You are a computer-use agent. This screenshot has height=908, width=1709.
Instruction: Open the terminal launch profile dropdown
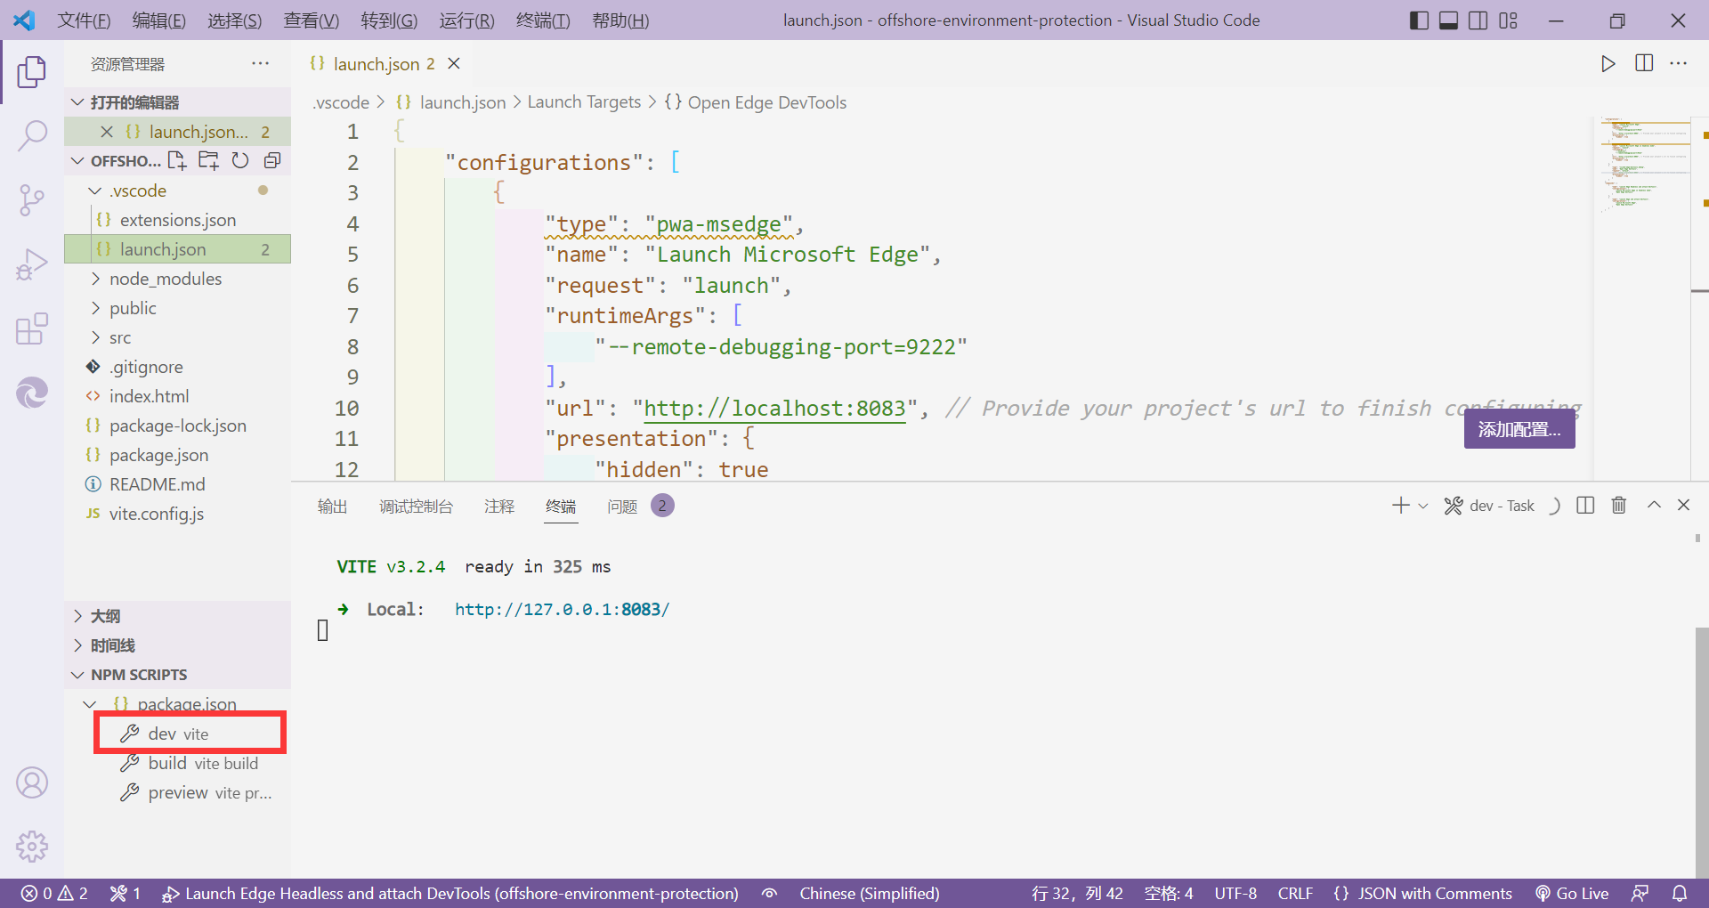click(x=1423, y=506)
